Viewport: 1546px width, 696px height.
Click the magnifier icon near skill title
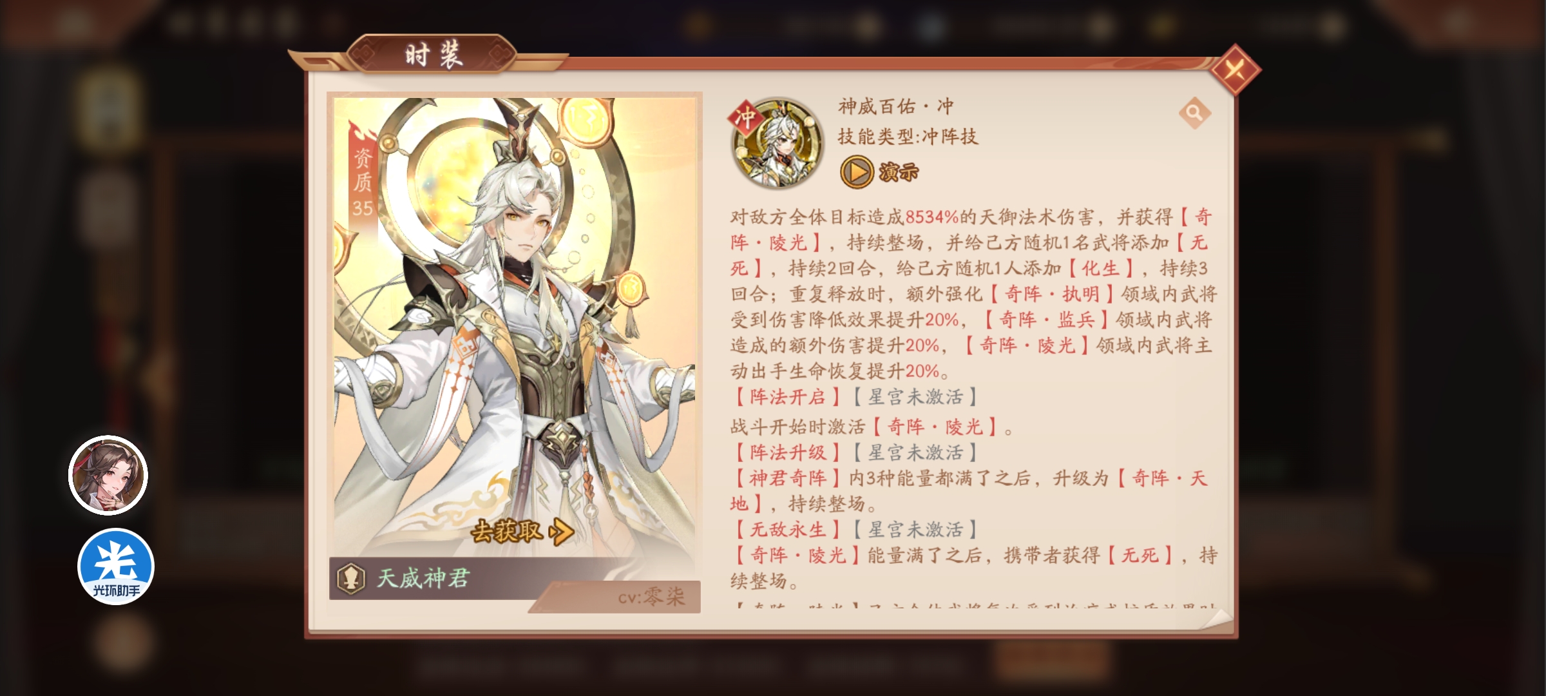(x=1194, y=113)
